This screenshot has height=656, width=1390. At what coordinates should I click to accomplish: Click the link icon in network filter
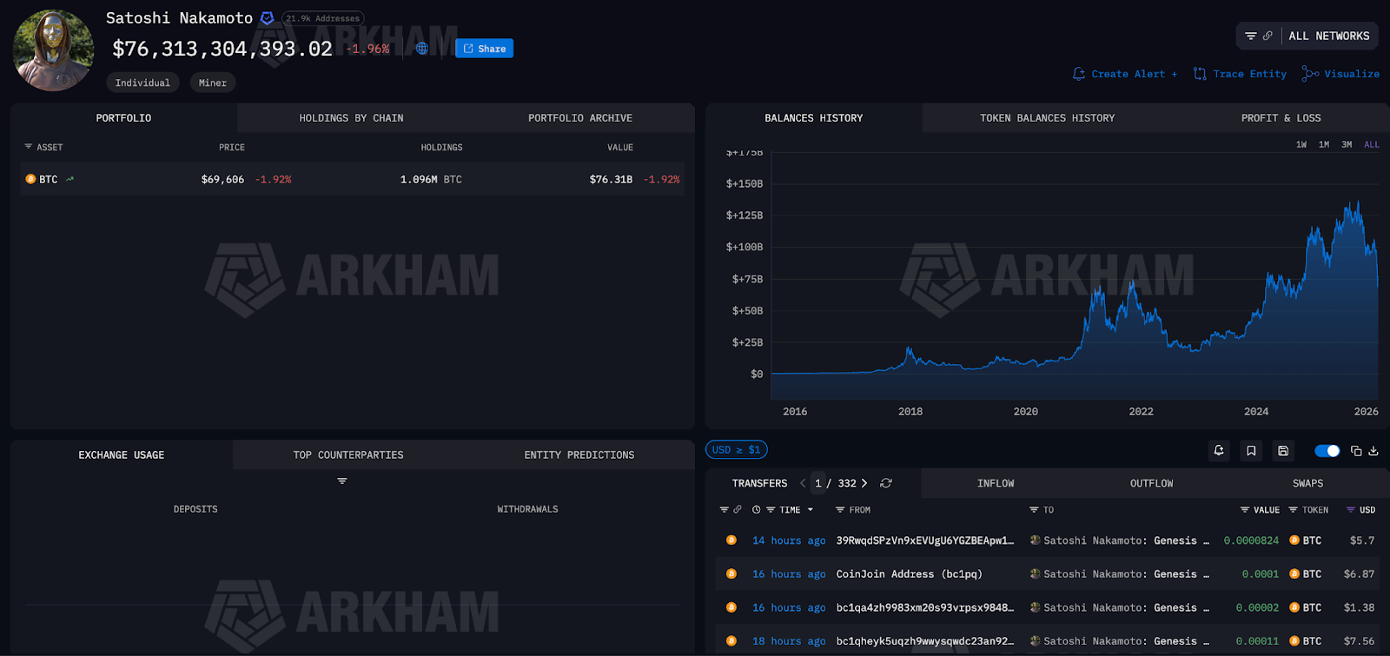(1268, 36)
